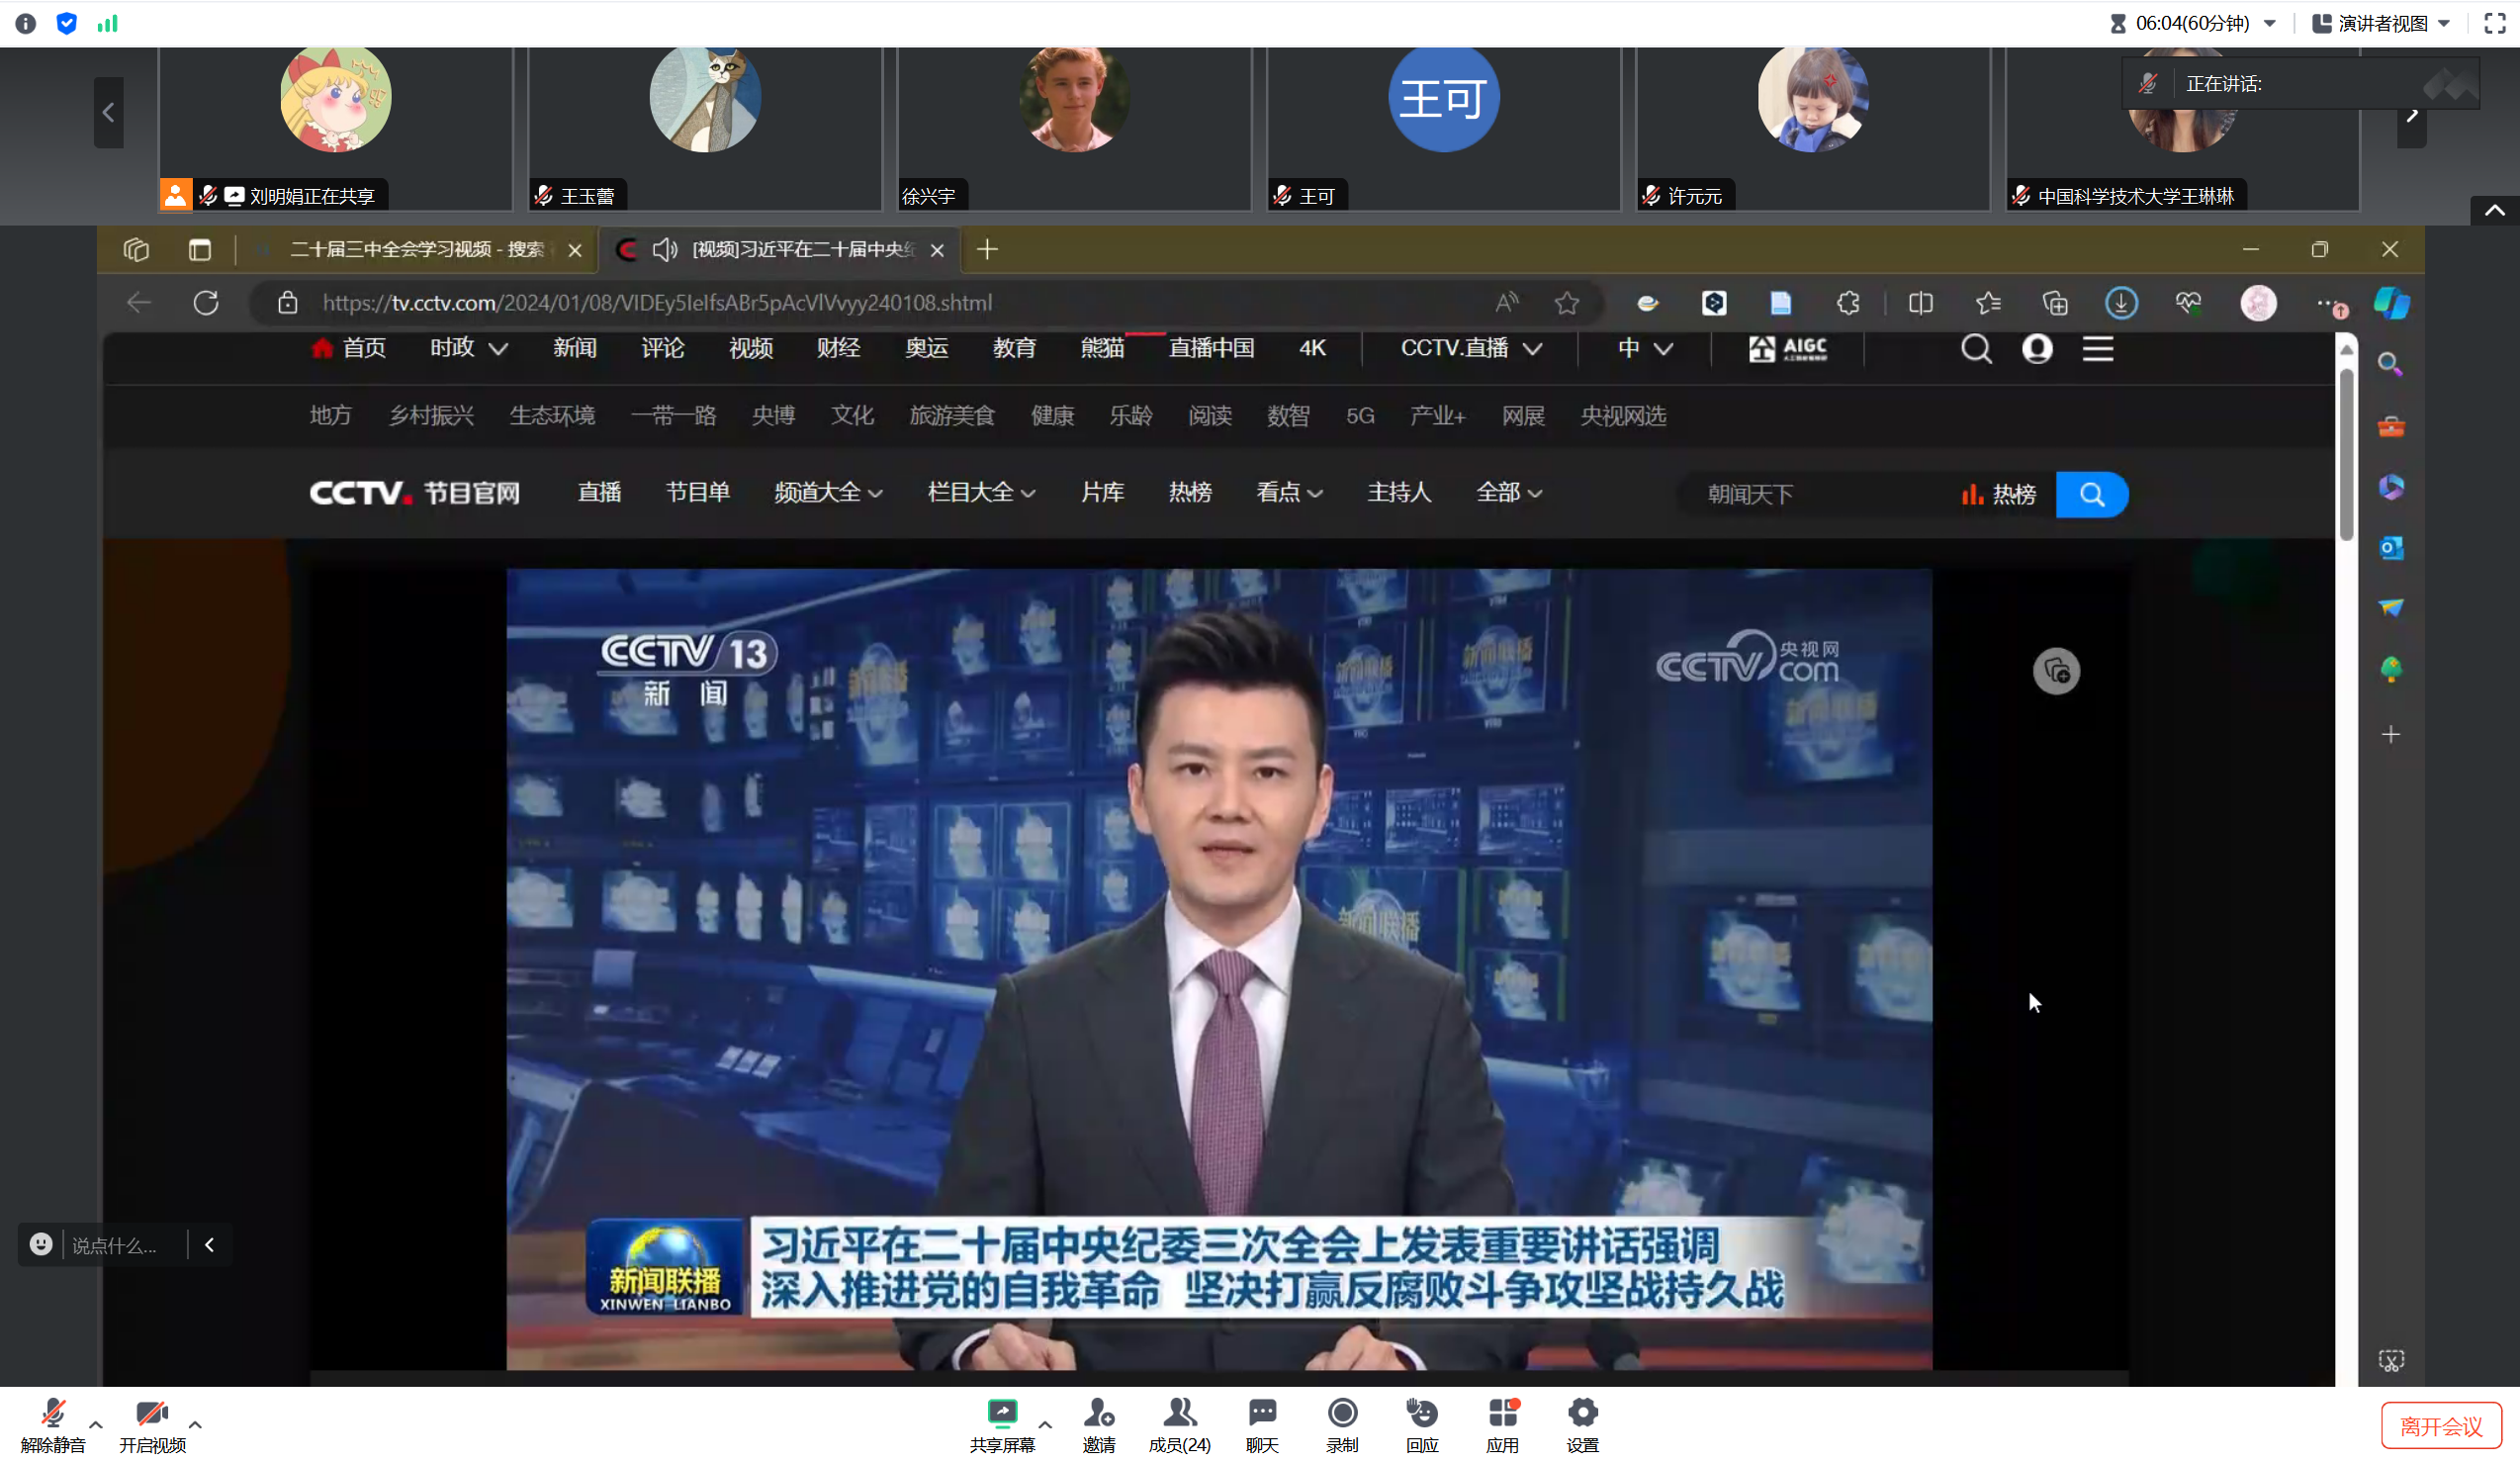Open 演讲者视图 view layout dropdown
This screenshot has height=1463, width=2520.
tap(2381, 23)
